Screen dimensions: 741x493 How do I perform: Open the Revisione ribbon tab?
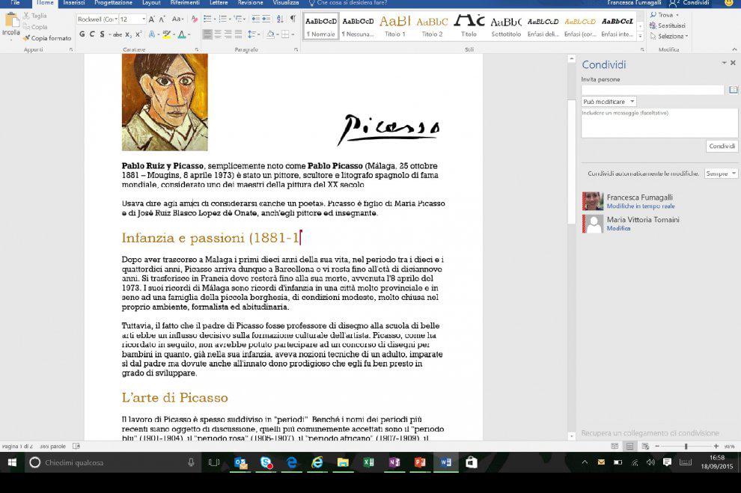point(251,3)
